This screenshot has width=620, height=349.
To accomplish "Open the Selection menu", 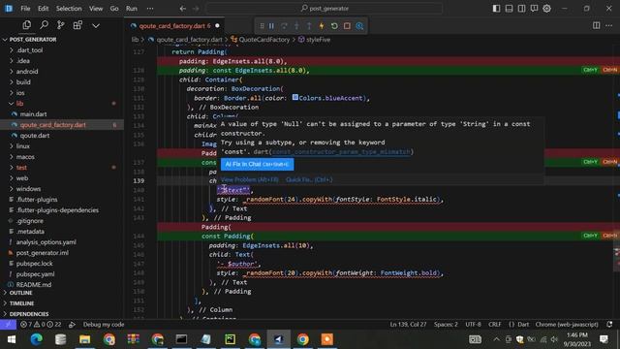I will coord(69,9).
